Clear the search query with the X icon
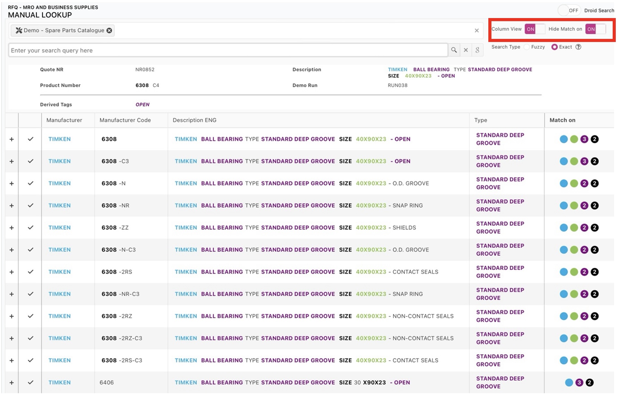The width and height of the screenshot is (621, 397). point(466,50)
